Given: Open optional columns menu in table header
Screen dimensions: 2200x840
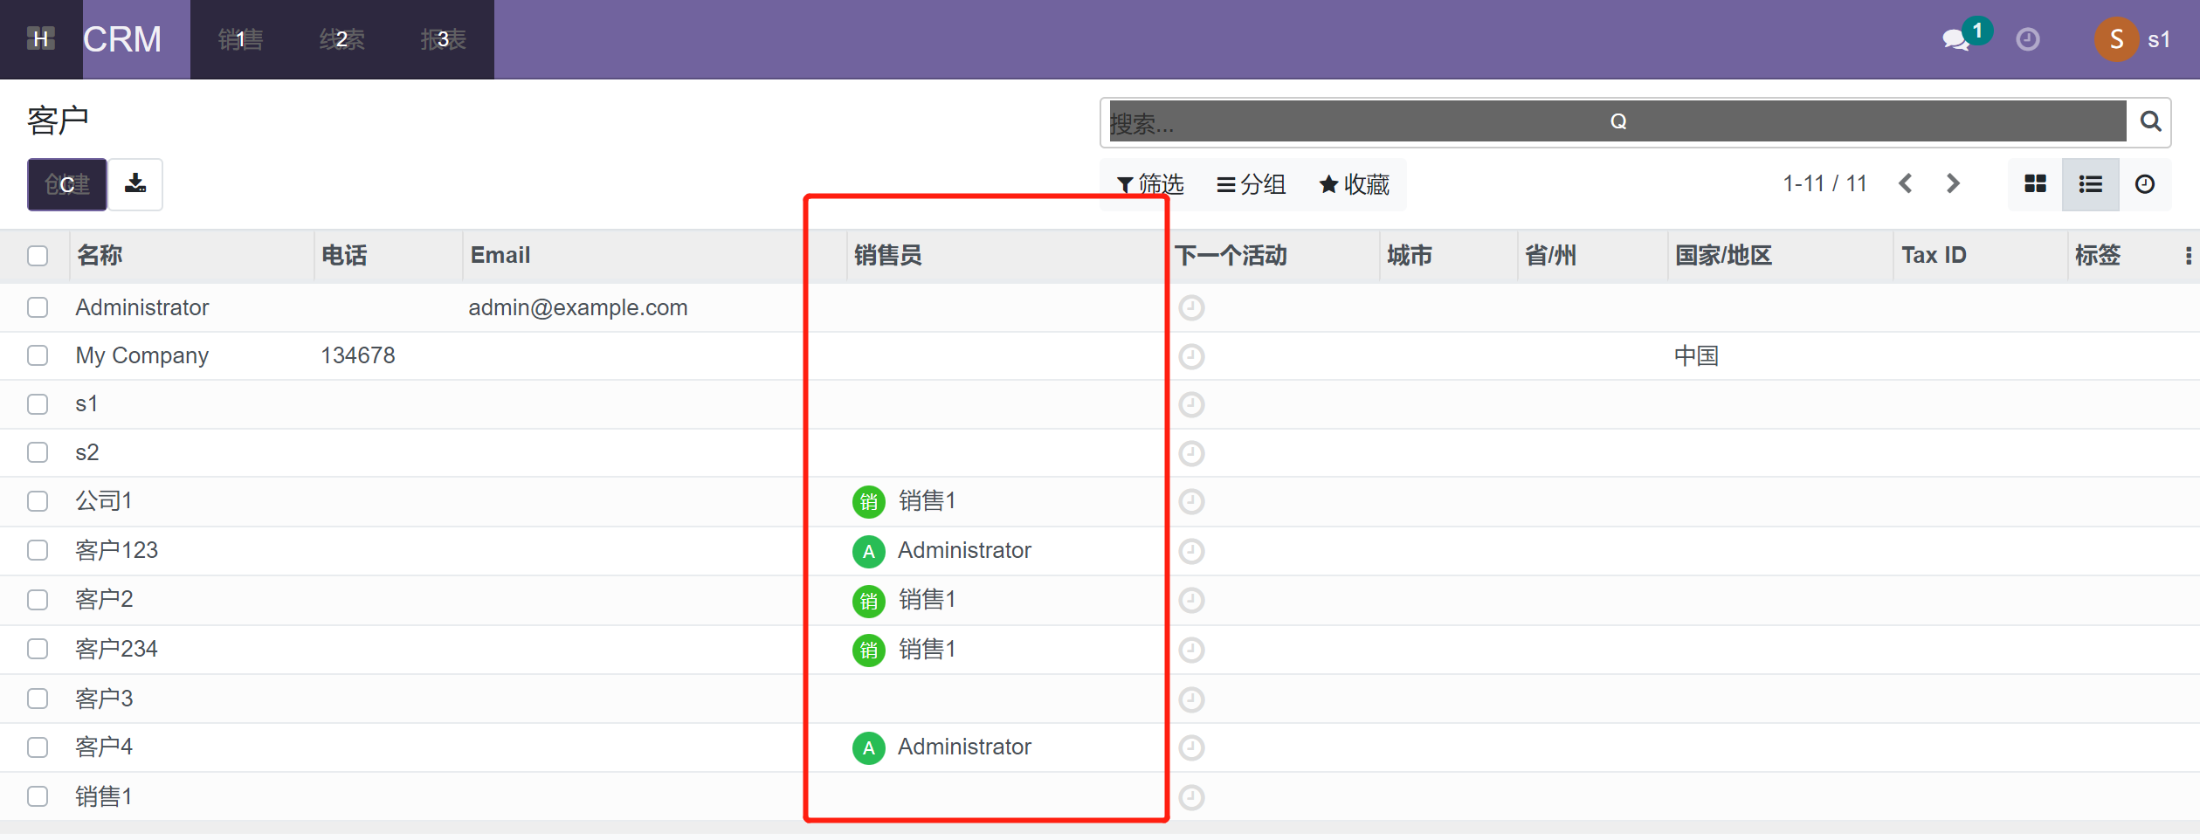Looking at the screenshot, I should 2188,255.
